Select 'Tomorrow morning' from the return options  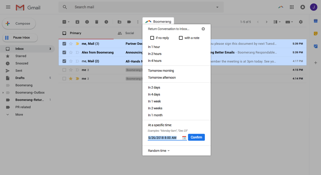(161, 70)
